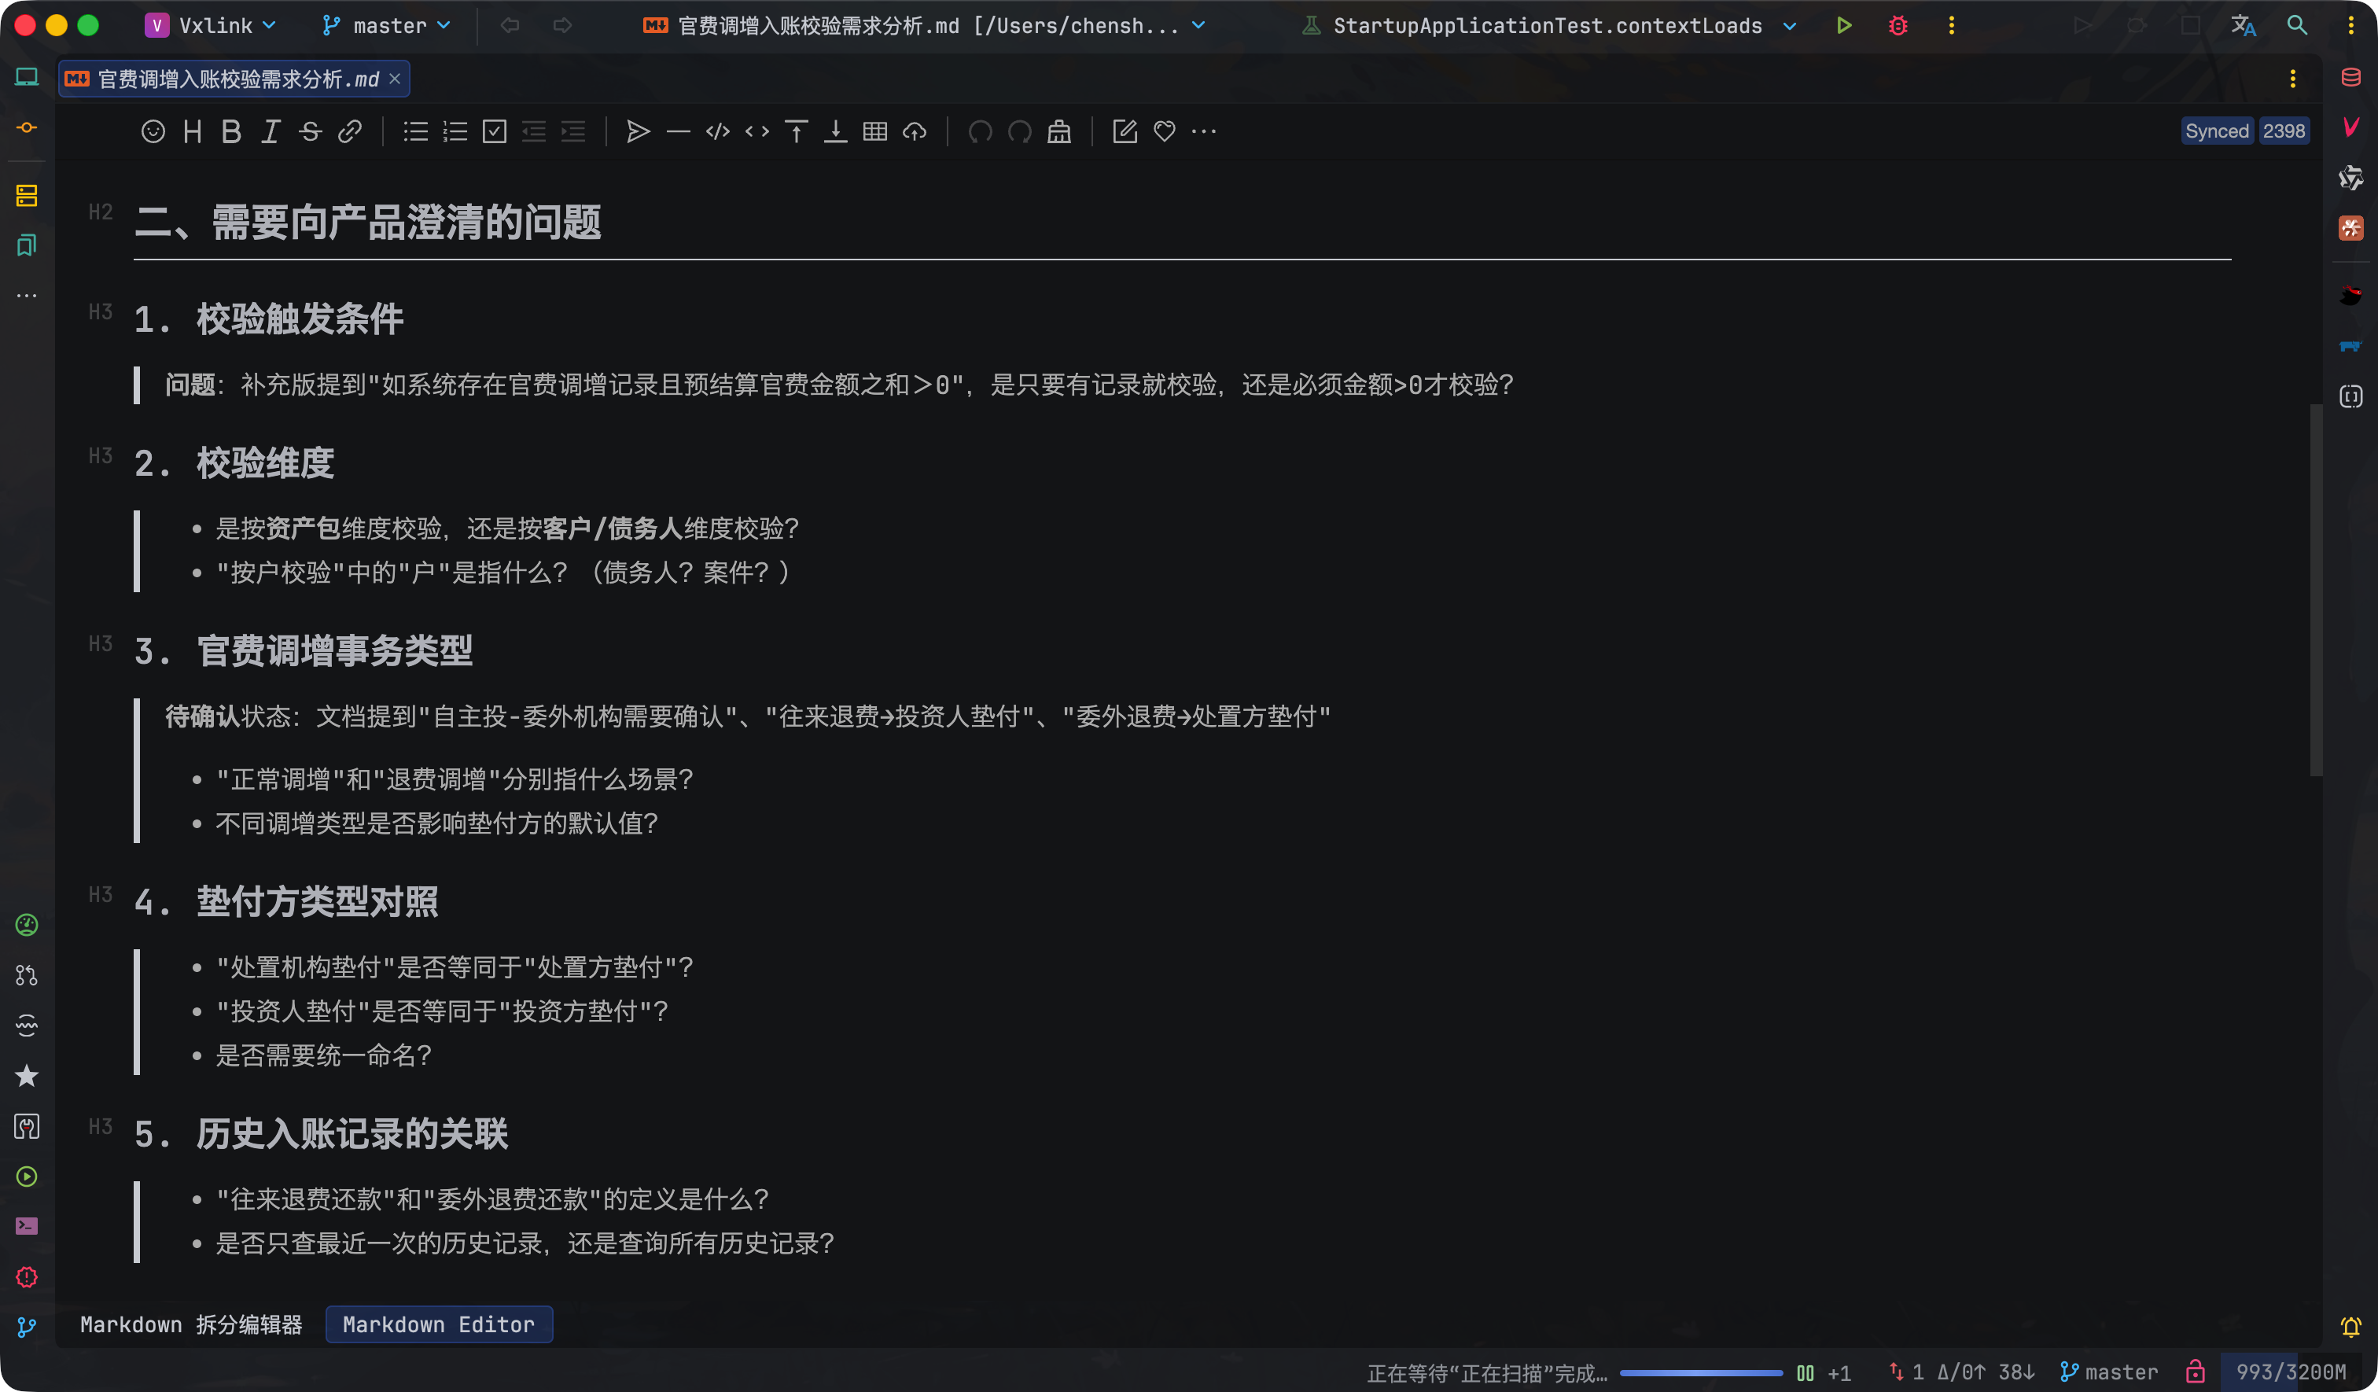The height and width of the screenshot is (1392, 2378).
Task: Switch to the Markdown 拆分编辑器 tab
Action: point(190,1324)
